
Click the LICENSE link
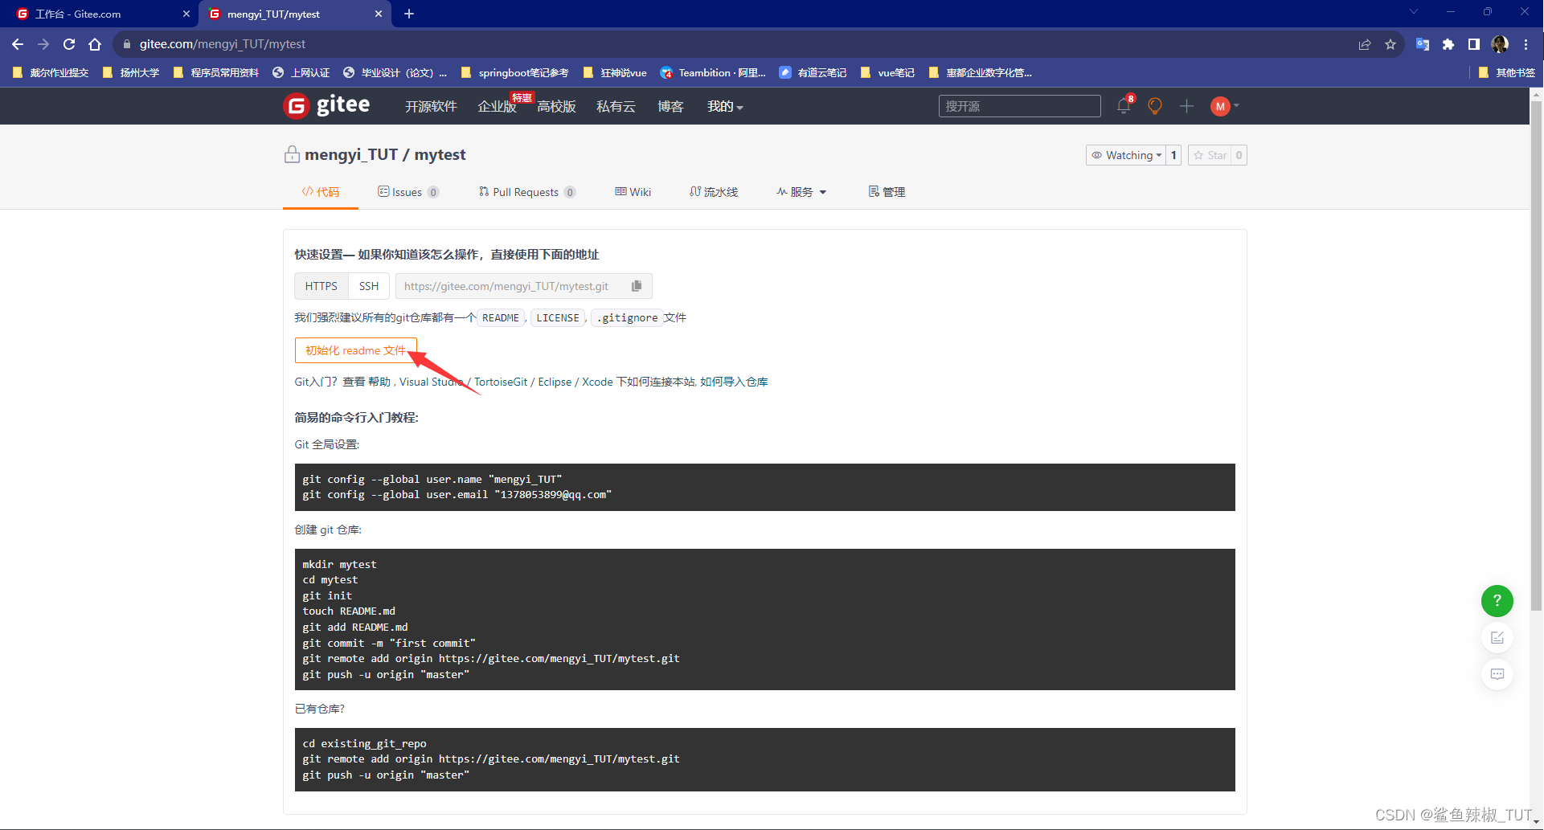coord(558,317)
